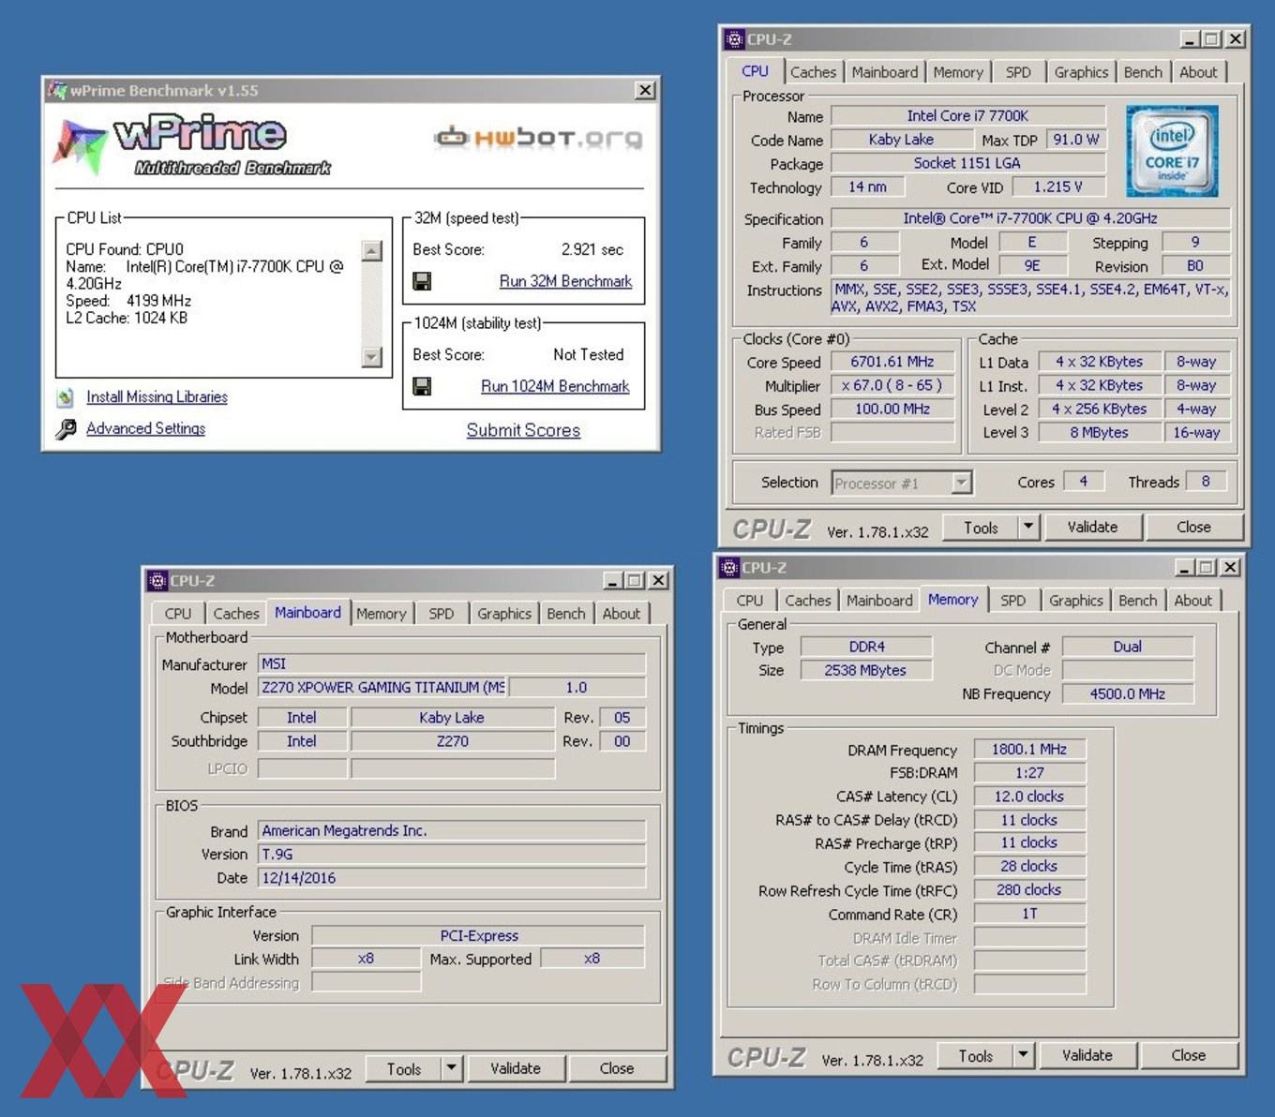
Task: Select Bench tab in the Memory window
Action: coord(1138,601)
